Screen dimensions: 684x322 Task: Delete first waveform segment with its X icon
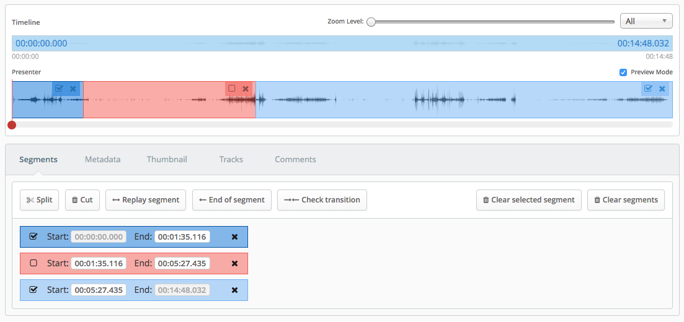click(x=73, y=89)
